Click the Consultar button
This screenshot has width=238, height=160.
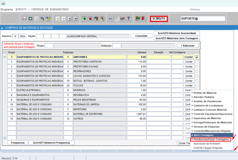tap(141, 36)
